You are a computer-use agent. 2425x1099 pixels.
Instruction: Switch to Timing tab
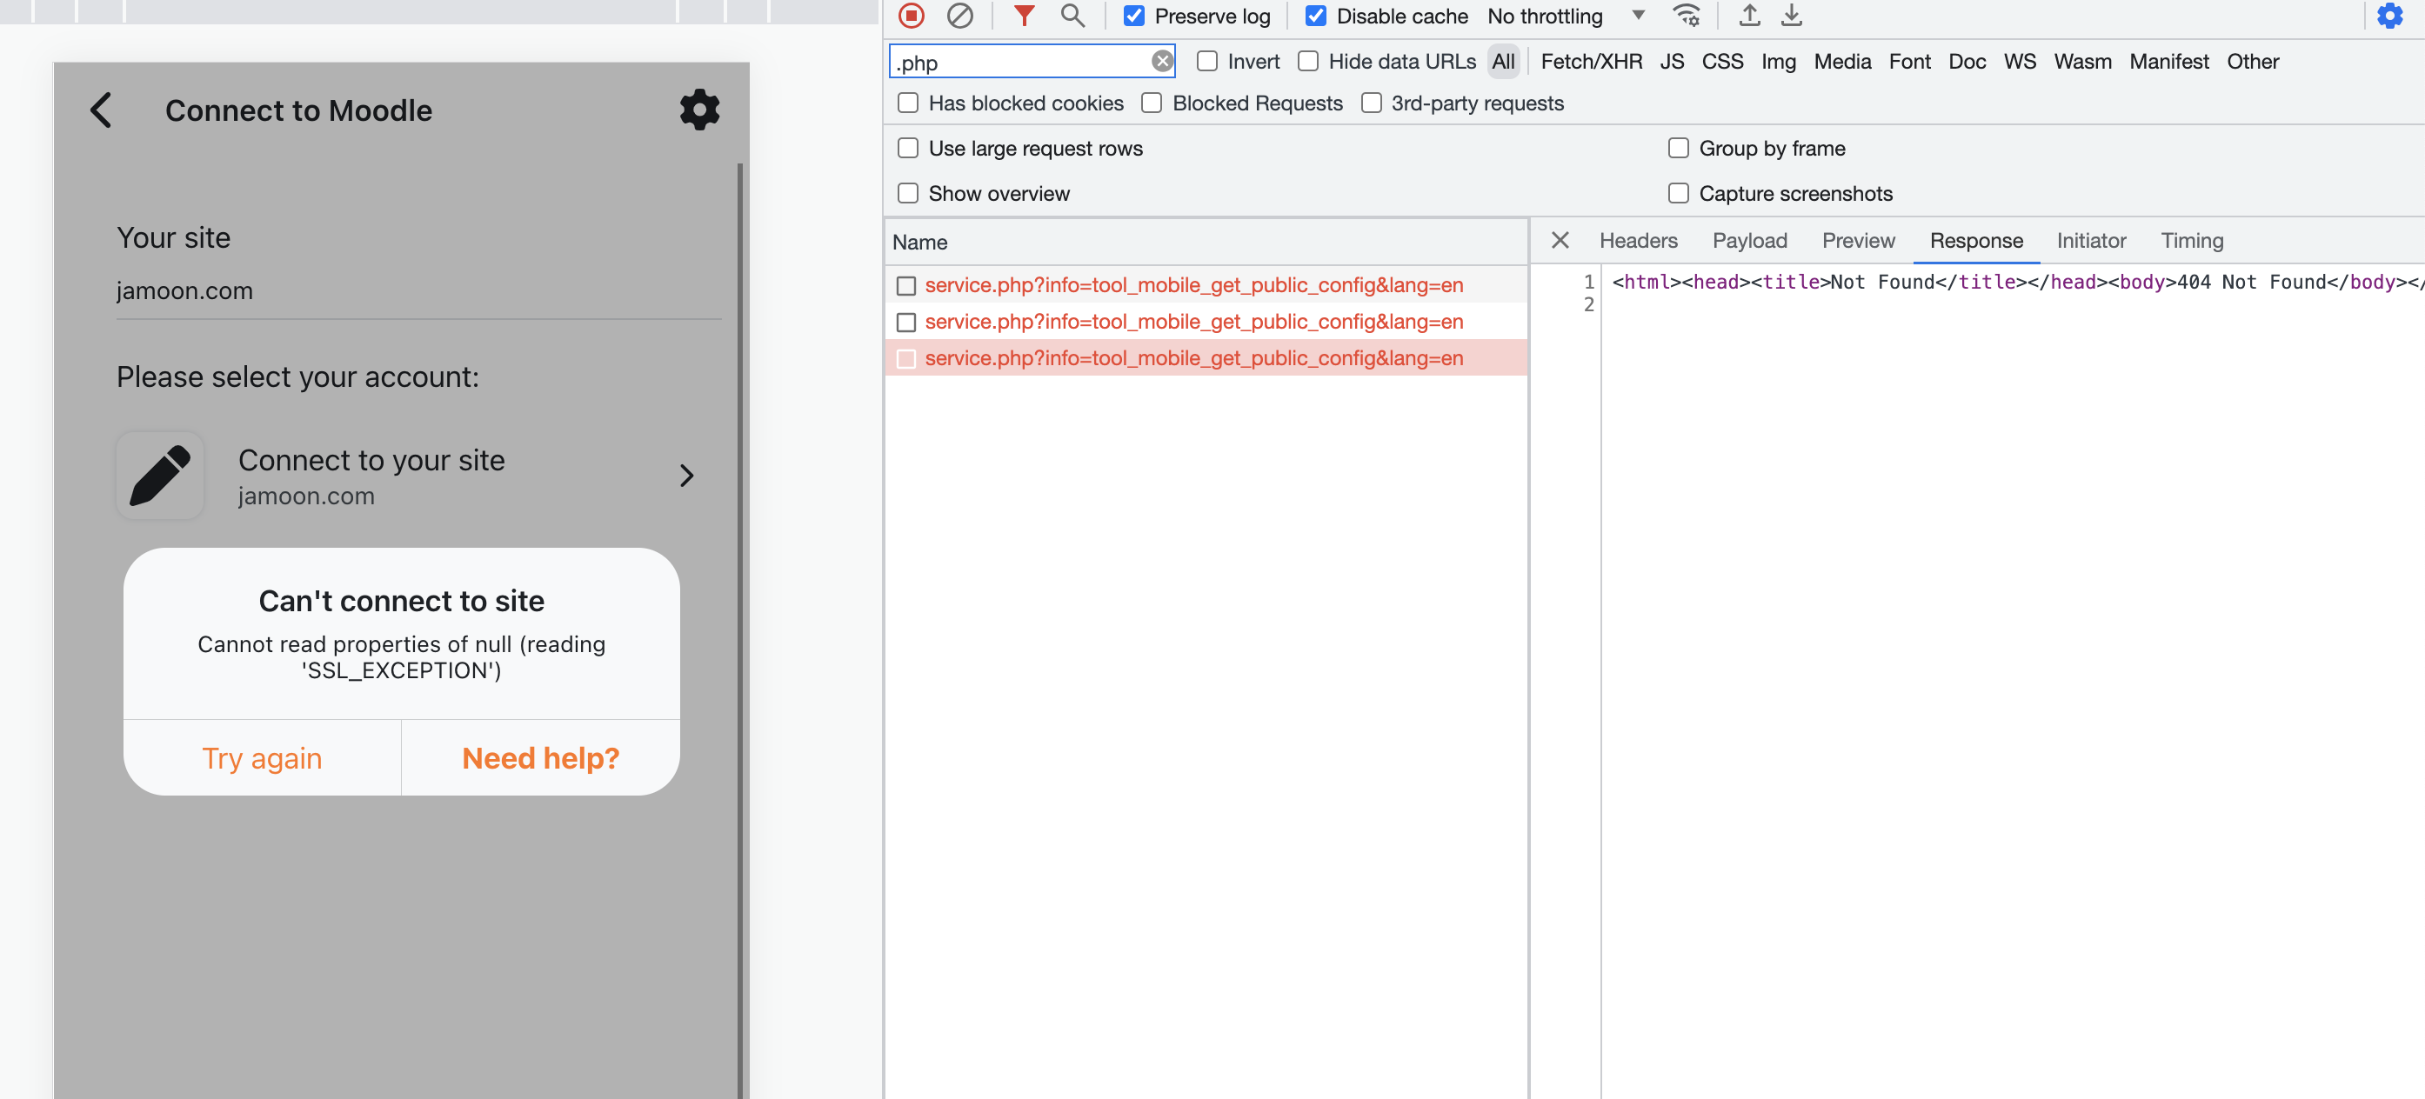point(2192,241)
